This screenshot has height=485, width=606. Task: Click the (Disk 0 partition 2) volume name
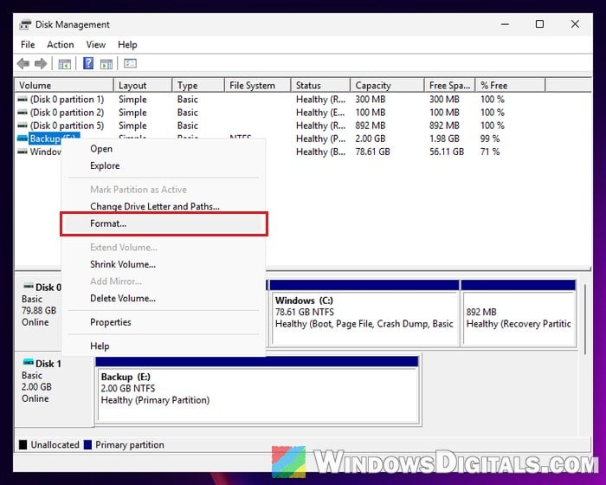coord(68,113)
